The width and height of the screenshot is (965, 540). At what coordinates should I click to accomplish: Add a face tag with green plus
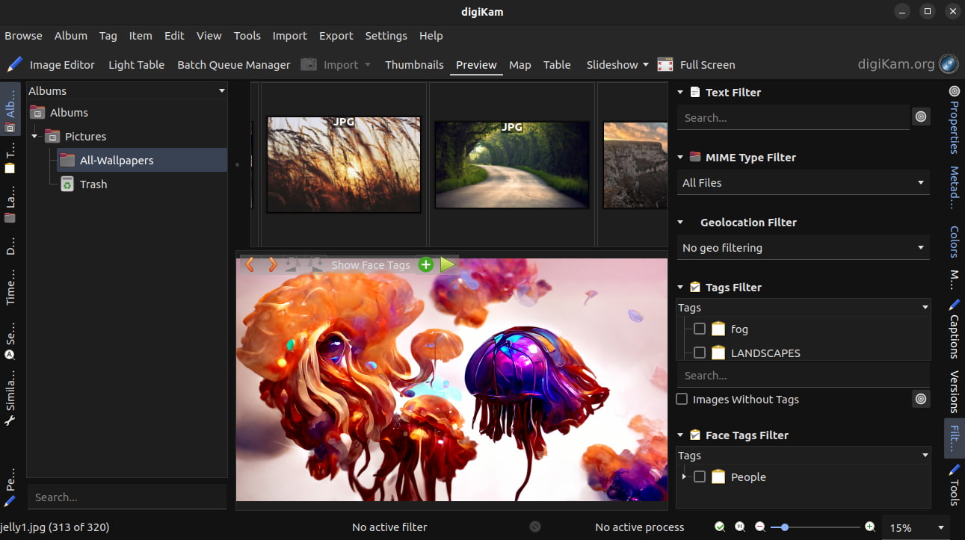pos(425,264)
